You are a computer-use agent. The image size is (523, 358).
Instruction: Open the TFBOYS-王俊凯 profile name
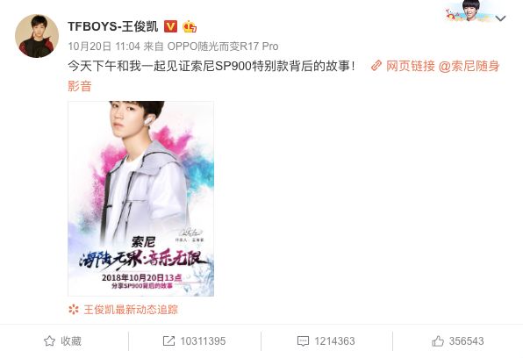click(x=112, y=26)
